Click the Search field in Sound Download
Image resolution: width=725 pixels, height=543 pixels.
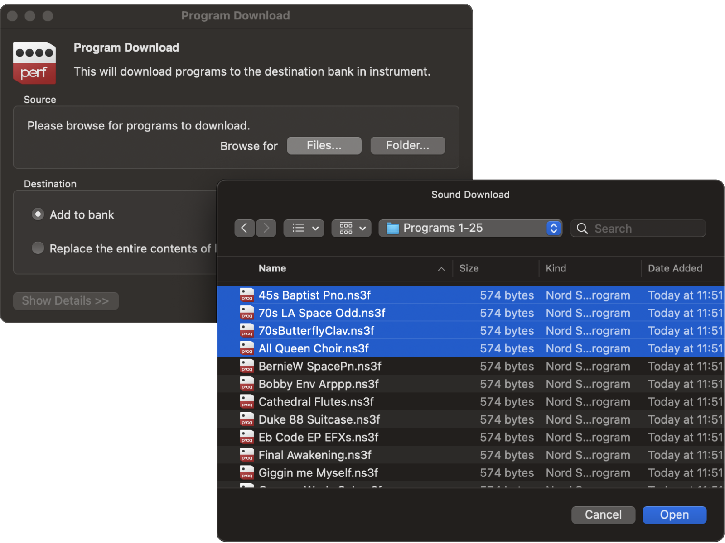638,229
